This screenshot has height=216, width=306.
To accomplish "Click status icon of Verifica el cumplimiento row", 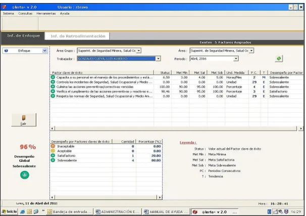I will point(53,91).
